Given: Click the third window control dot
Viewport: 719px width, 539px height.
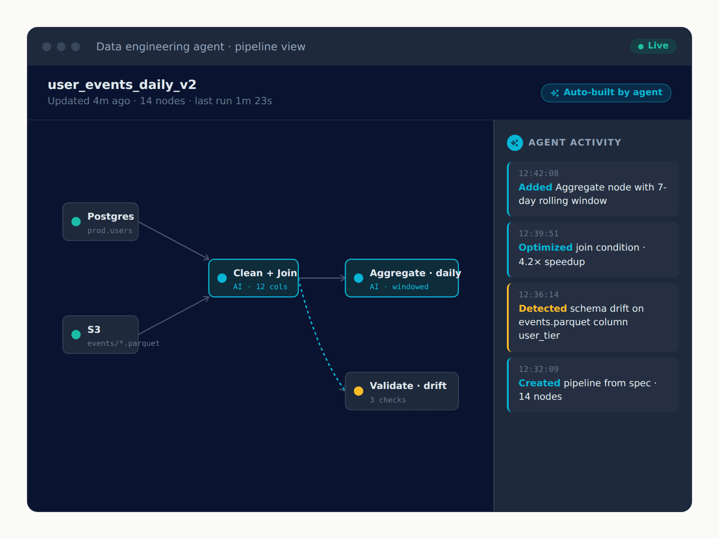Looking at the screenshot, I should [x=75, y=47].
